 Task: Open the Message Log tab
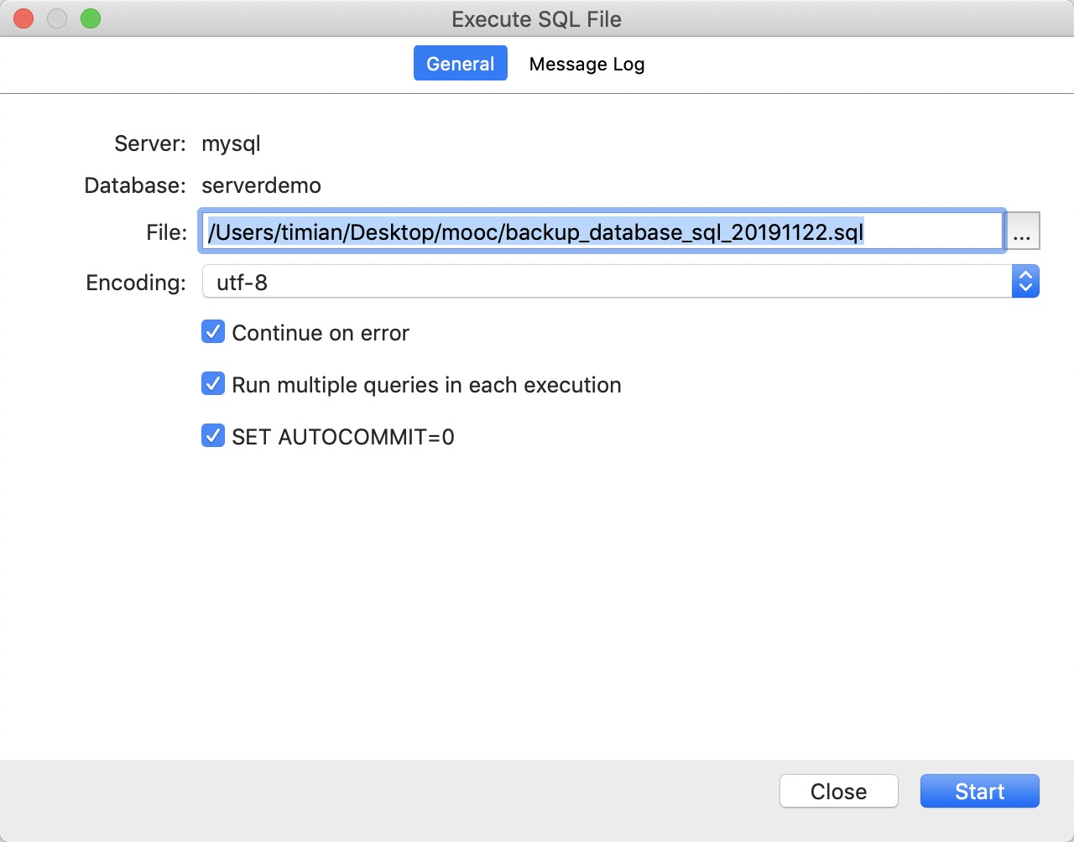[587, 64]
